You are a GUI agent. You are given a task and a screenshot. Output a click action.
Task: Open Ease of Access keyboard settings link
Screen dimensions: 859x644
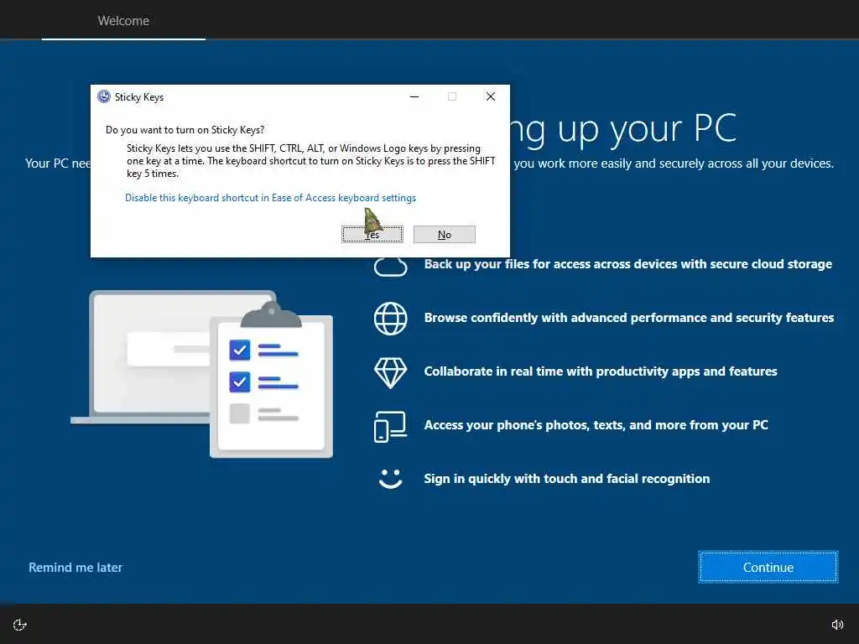coord(270,198)
